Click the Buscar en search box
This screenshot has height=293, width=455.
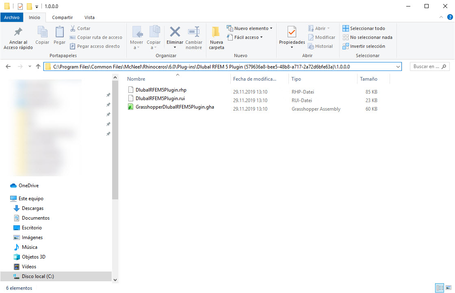[429, 66]
